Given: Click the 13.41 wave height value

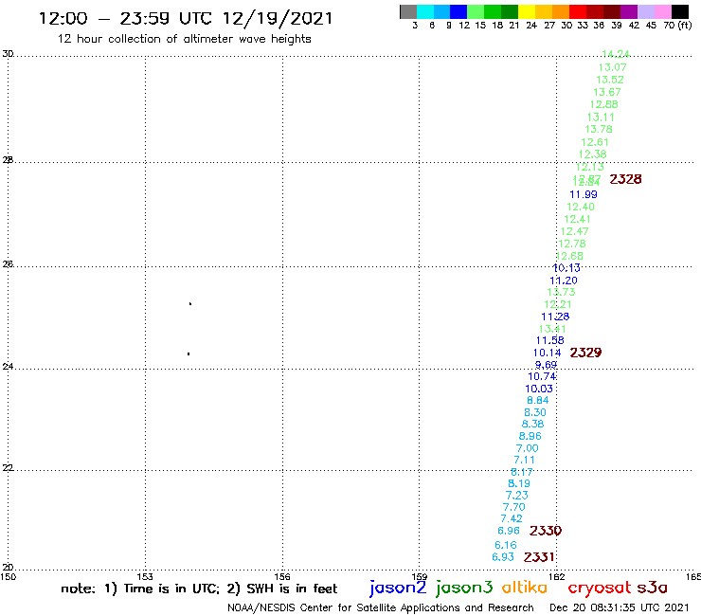Looking at the screenshot, I should point(552,329).
